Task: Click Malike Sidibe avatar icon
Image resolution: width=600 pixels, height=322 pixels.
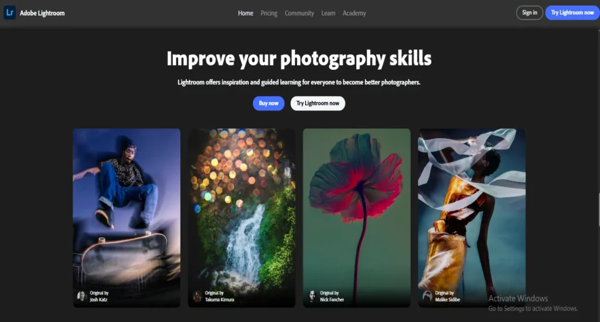Action: click(427, 296)
